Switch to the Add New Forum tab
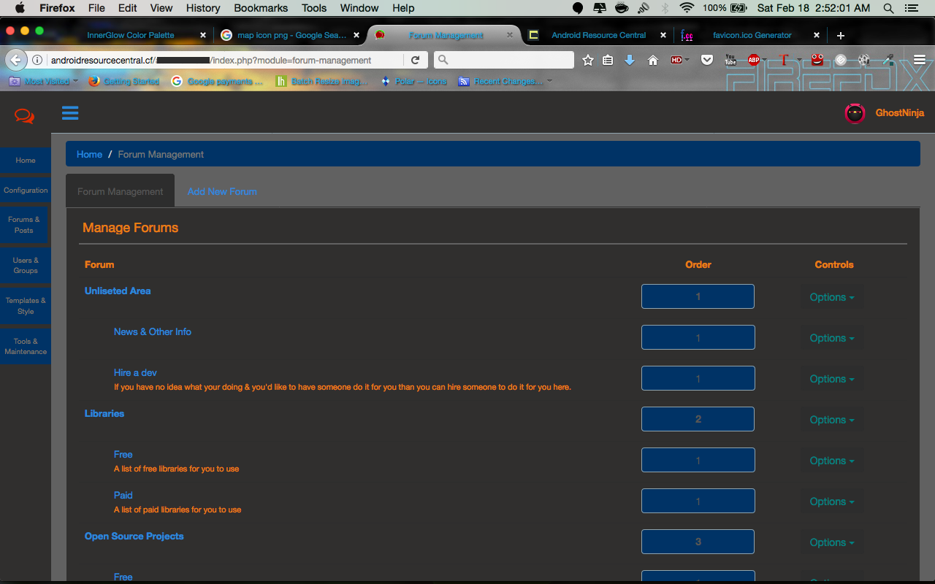This screenshot has width=935, height=584. click(x=222, y=191)
